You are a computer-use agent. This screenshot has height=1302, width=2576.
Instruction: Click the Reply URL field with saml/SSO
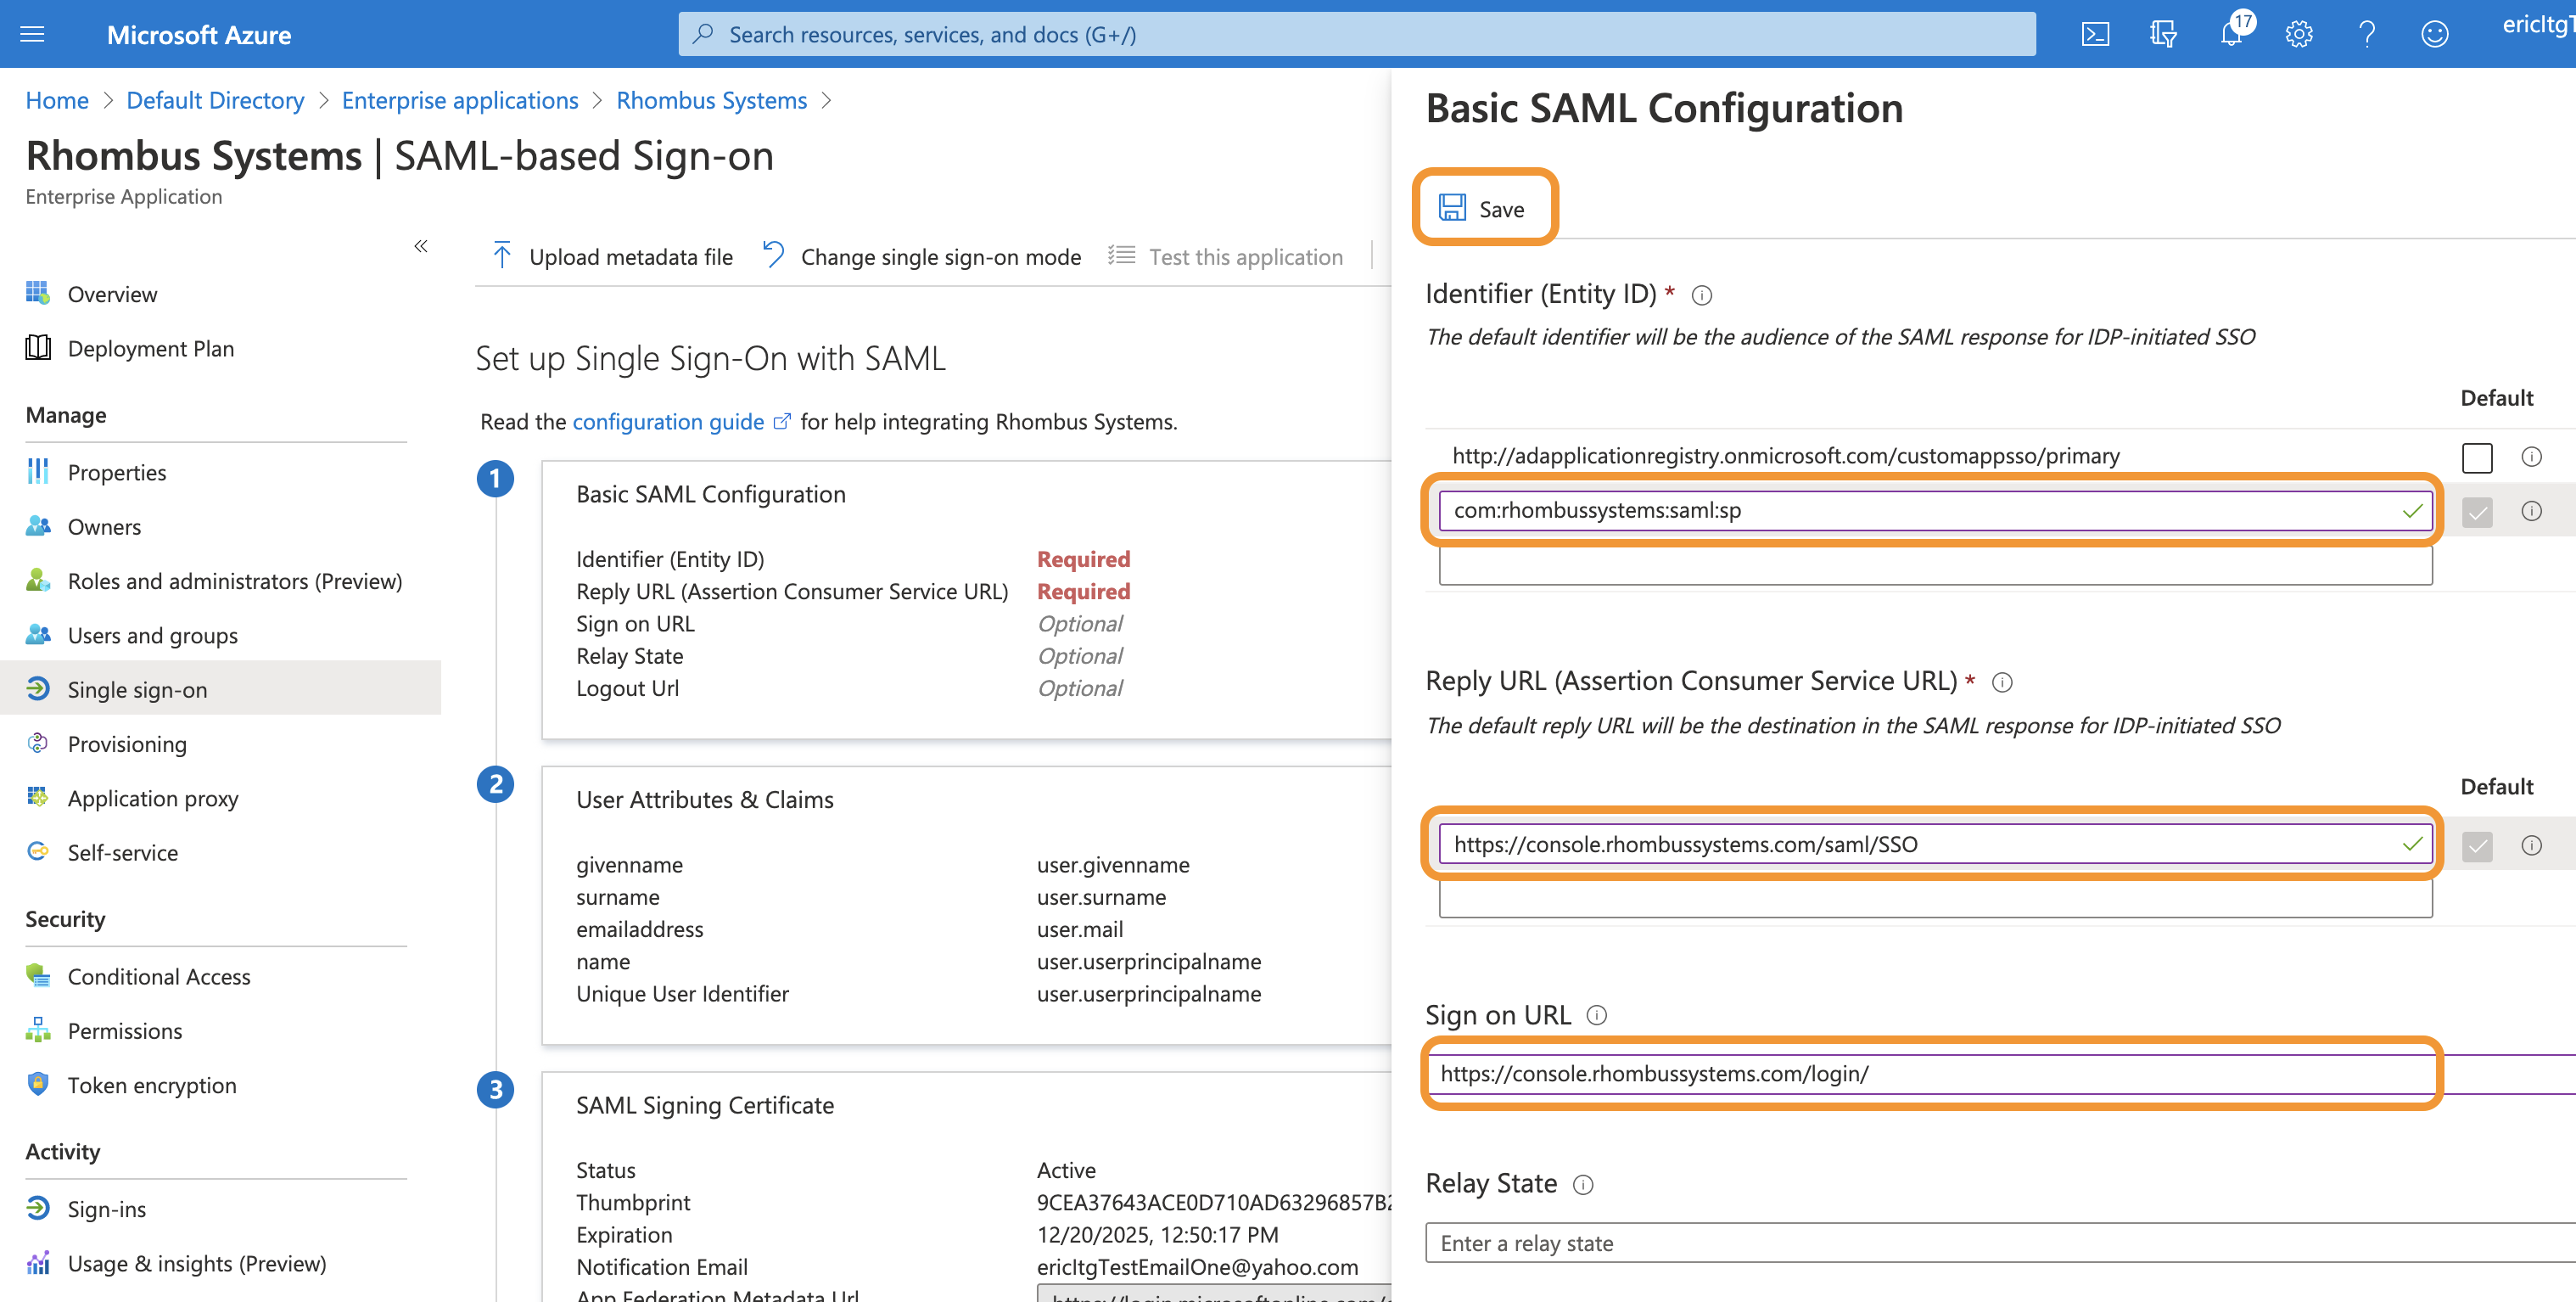[1935, 844]
